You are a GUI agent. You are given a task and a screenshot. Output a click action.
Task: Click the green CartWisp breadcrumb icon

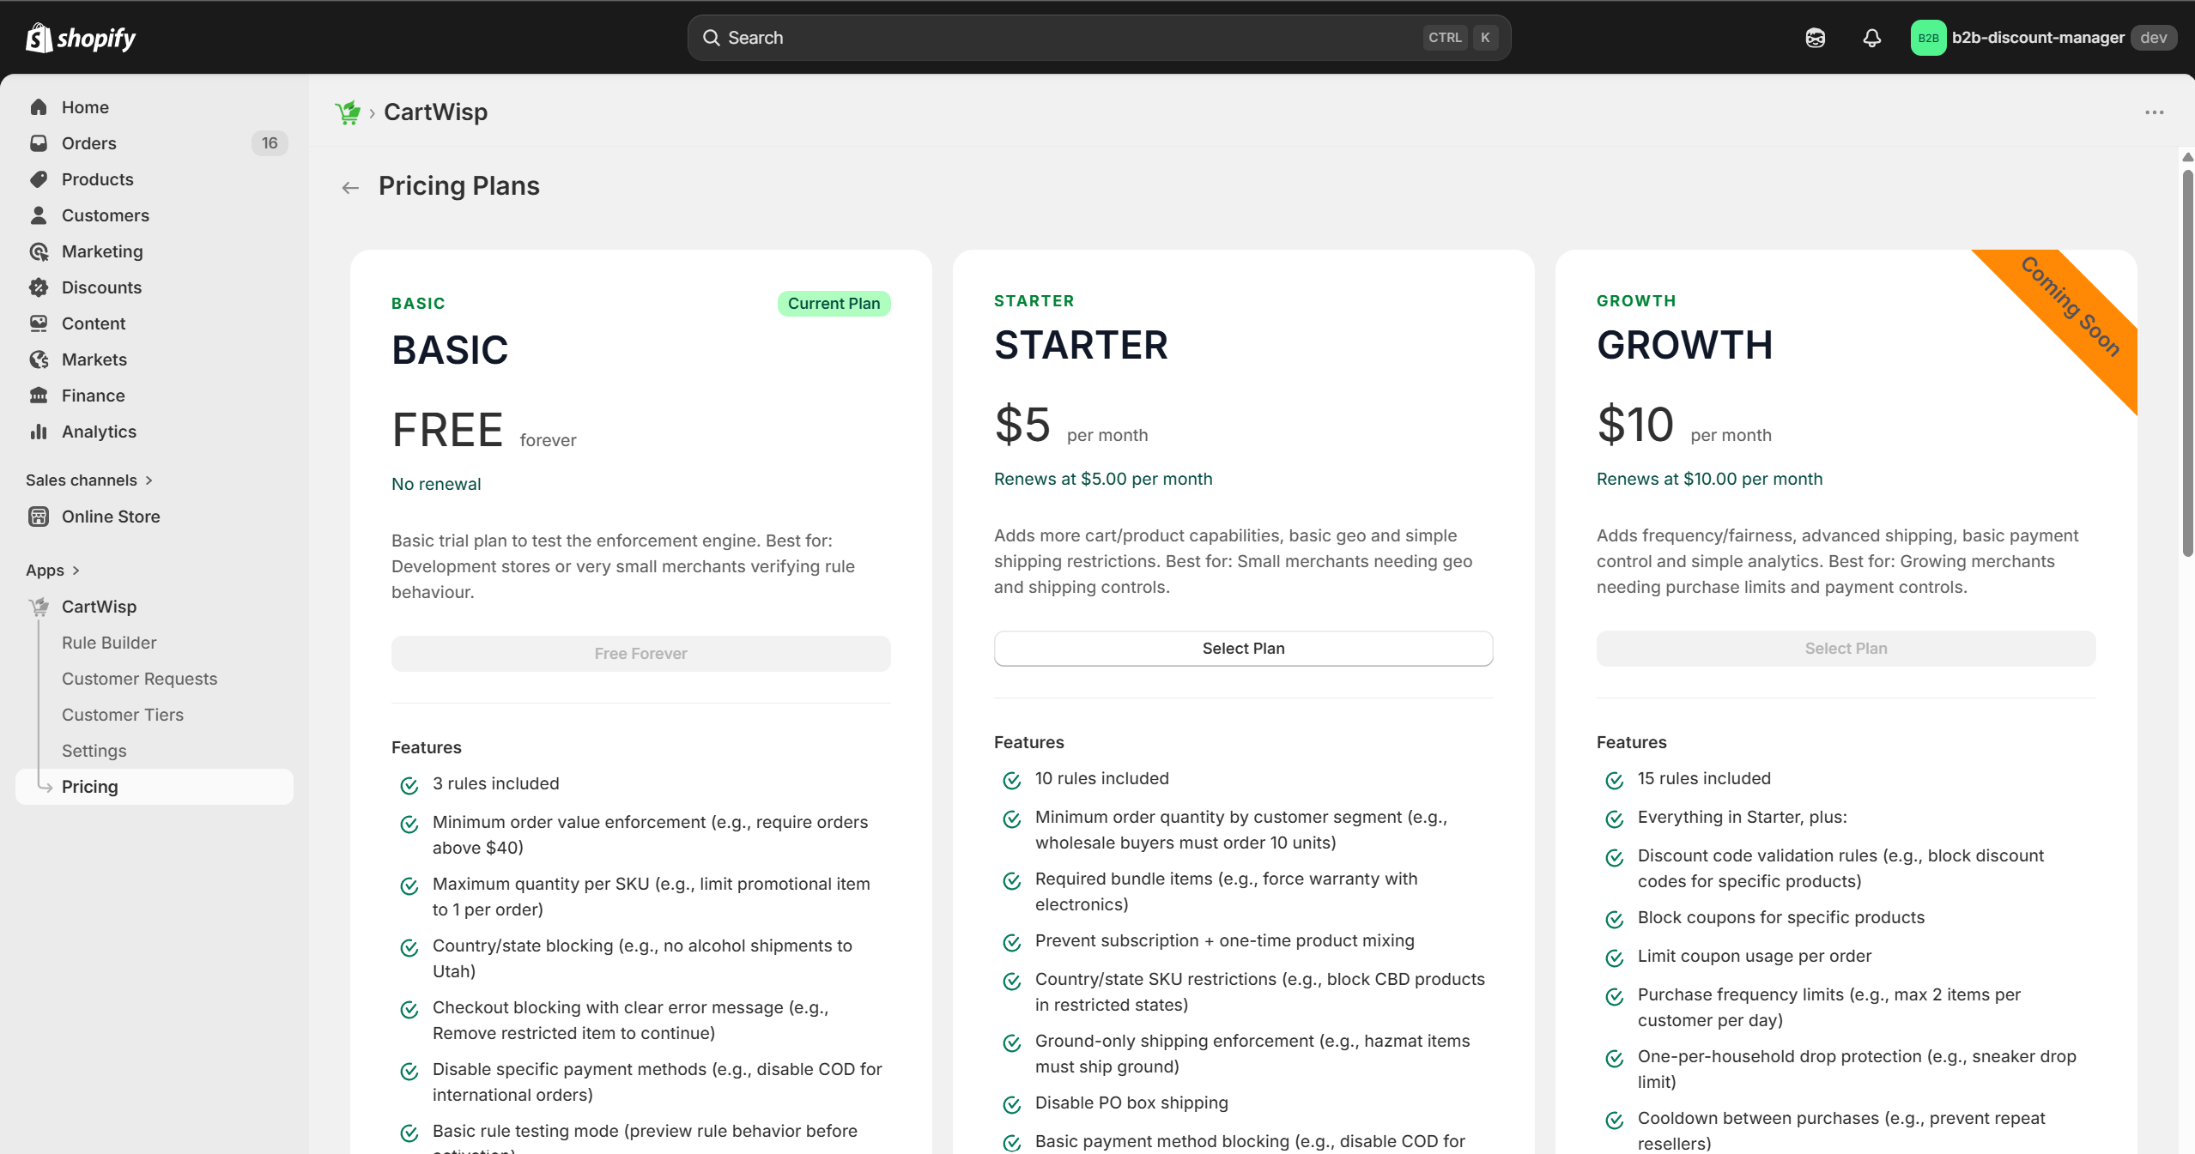348,112
